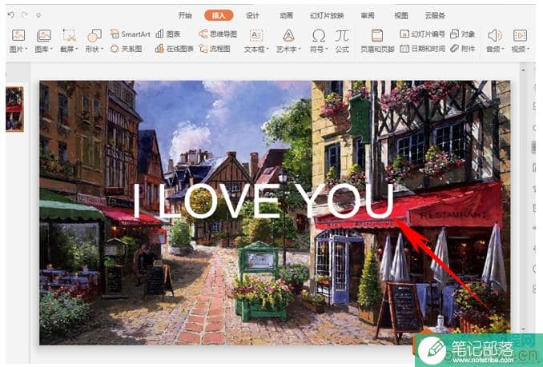
Task: Open the 设计 tab
Action: tap(252, 15)
